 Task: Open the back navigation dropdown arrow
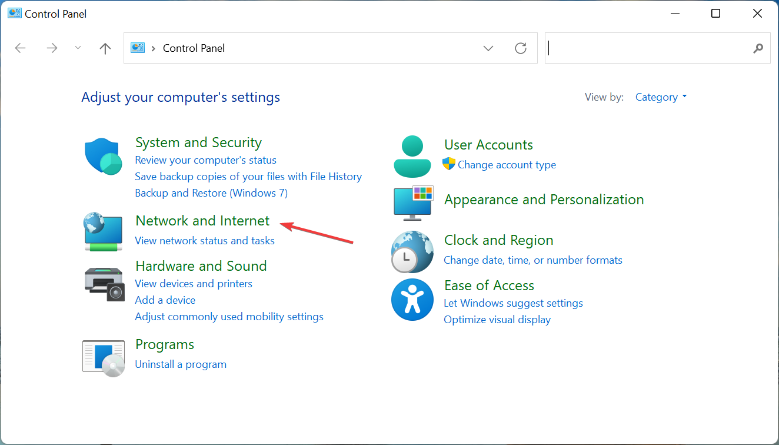[78, 48]
